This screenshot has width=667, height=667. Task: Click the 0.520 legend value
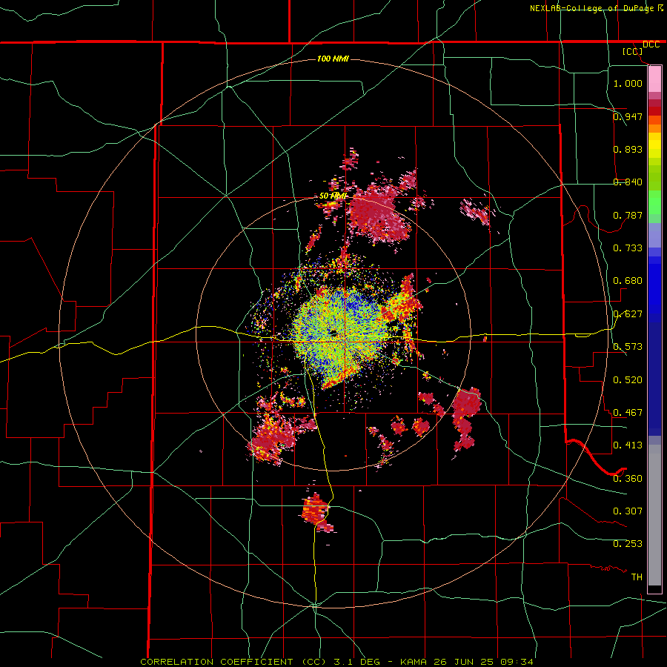tap(628, 379)
